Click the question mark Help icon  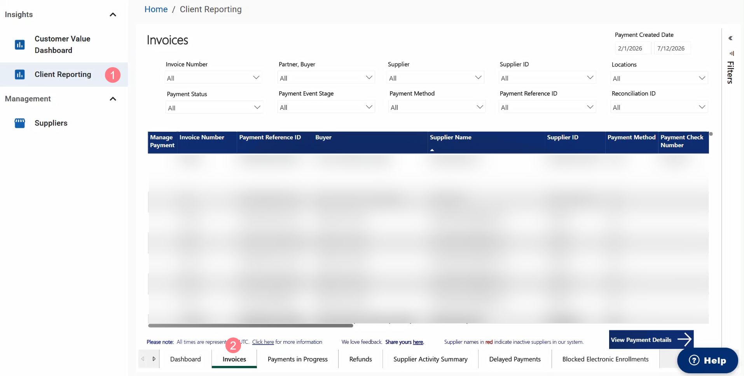click(x=694, y=360)
